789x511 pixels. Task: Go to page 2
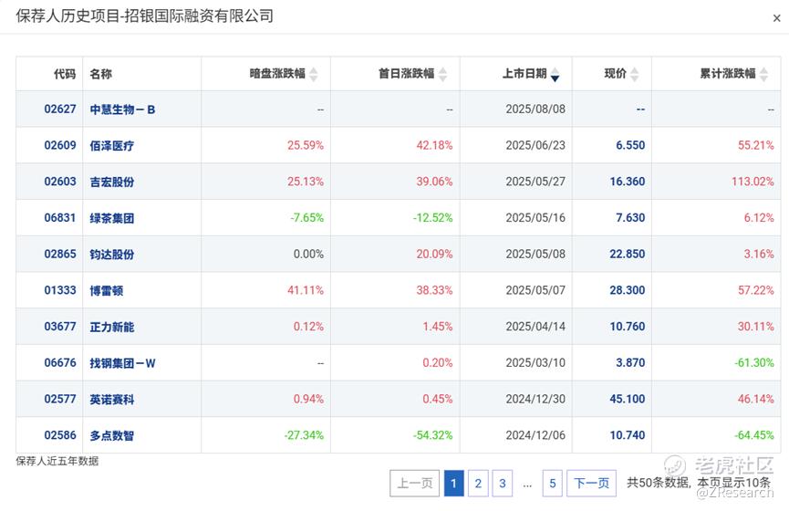478,484
